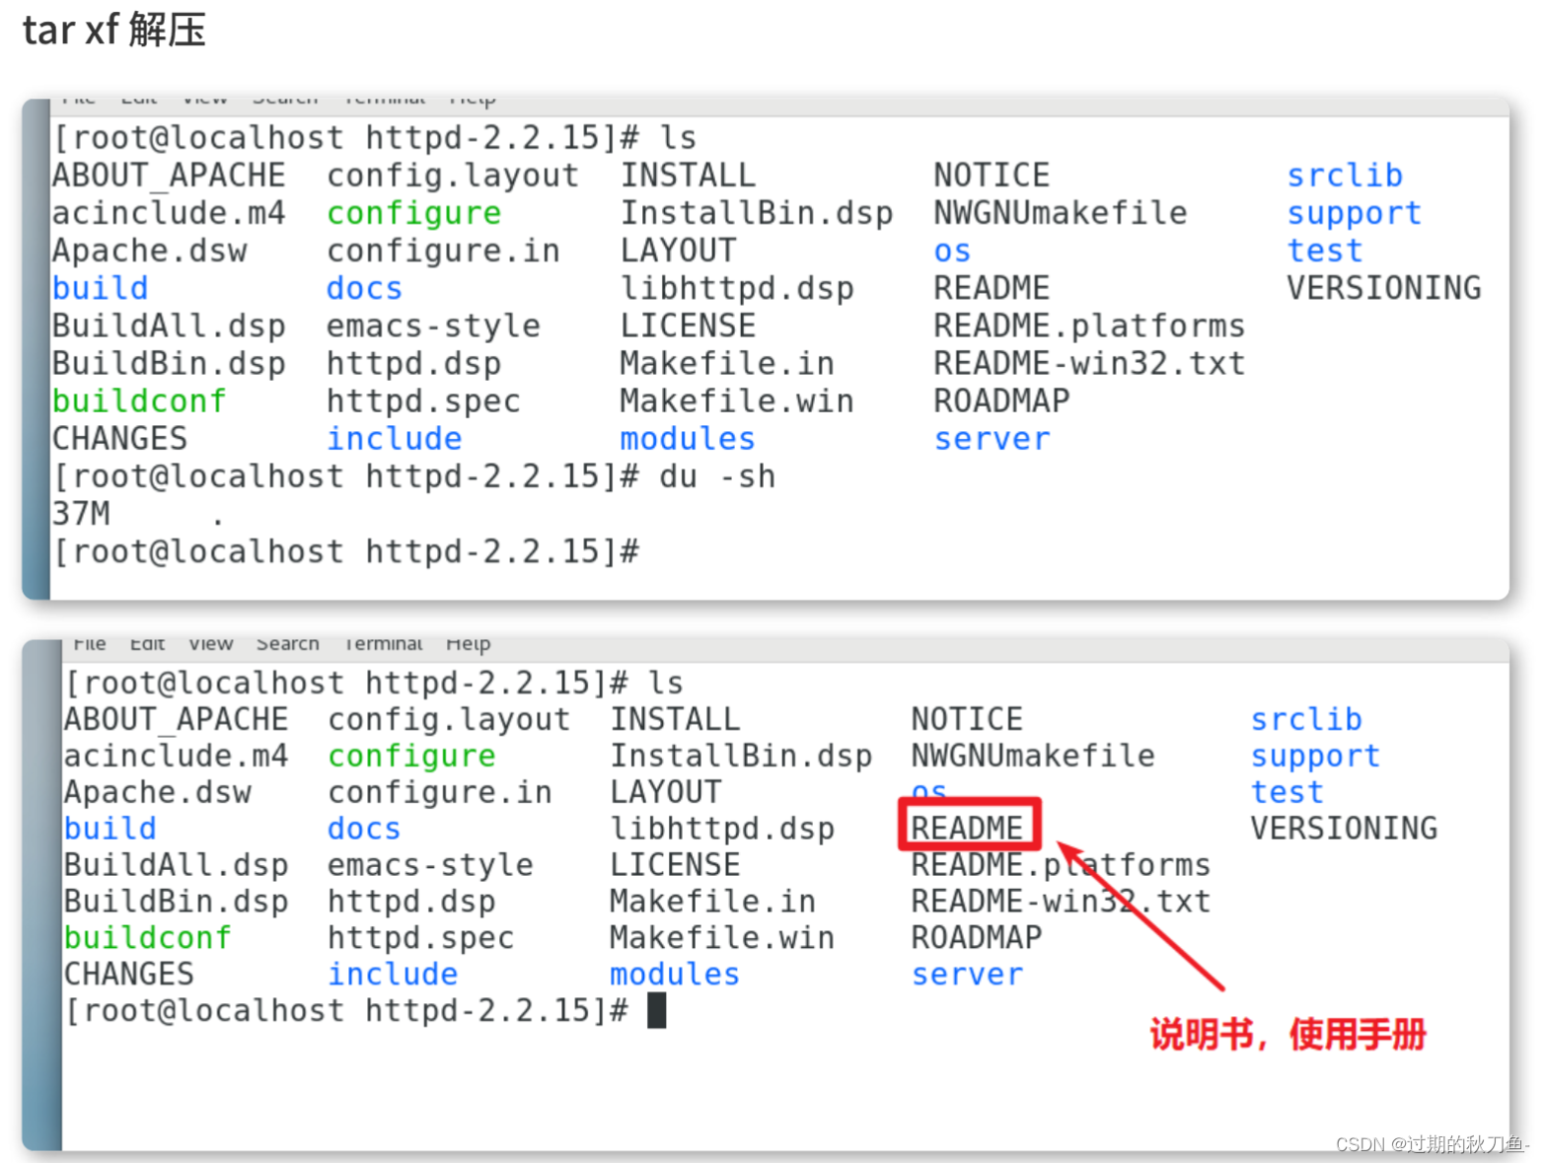1545x1163 pixels.
Task: Select httpd.dsp in the lower terminal
Action: [x=412, y=902]
